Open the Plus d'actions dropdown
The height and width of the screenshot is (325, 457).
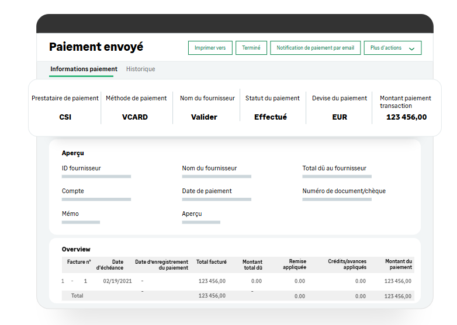pyautogui.click(x=392, y=48)
